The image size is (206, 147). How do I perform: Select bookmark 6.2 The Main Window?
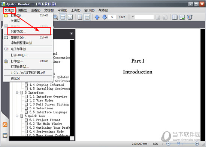tap(46, 124)
